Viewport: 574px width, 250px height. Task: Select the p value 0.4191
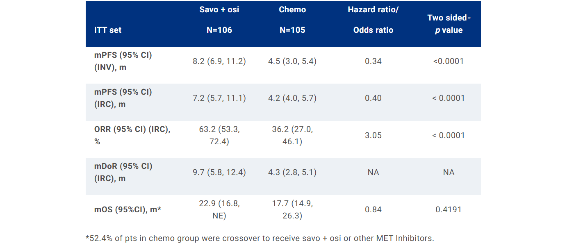(x=449, y=209)
